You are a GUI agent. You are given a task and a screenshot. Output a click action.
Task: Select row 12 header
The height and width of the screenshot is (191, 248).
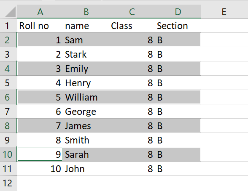coord(8,183)
